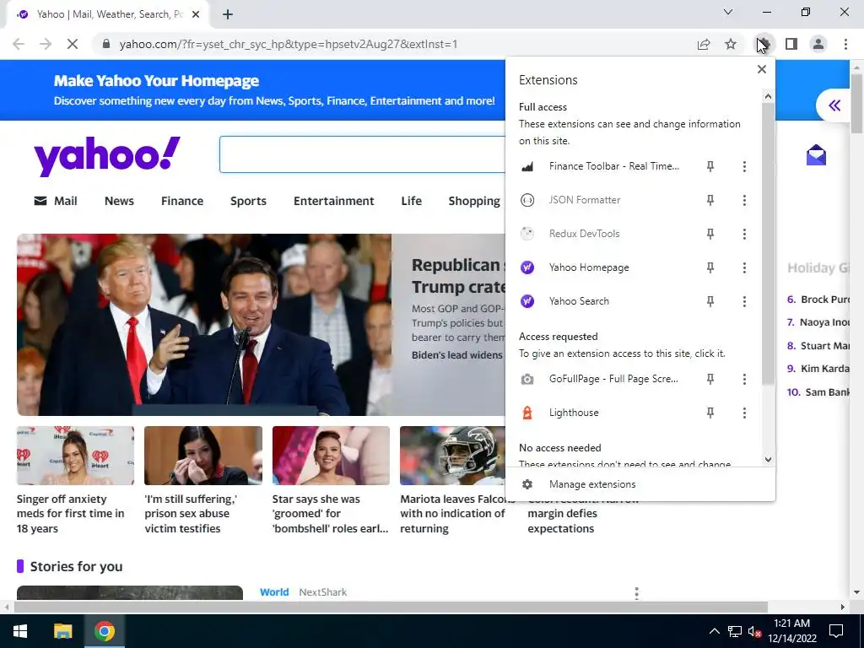This screenshot has width=864, height=648.
Task: Click the Extensions puzzle icon in toolbar
Action: pyautogui.click(x=763, y=44)
